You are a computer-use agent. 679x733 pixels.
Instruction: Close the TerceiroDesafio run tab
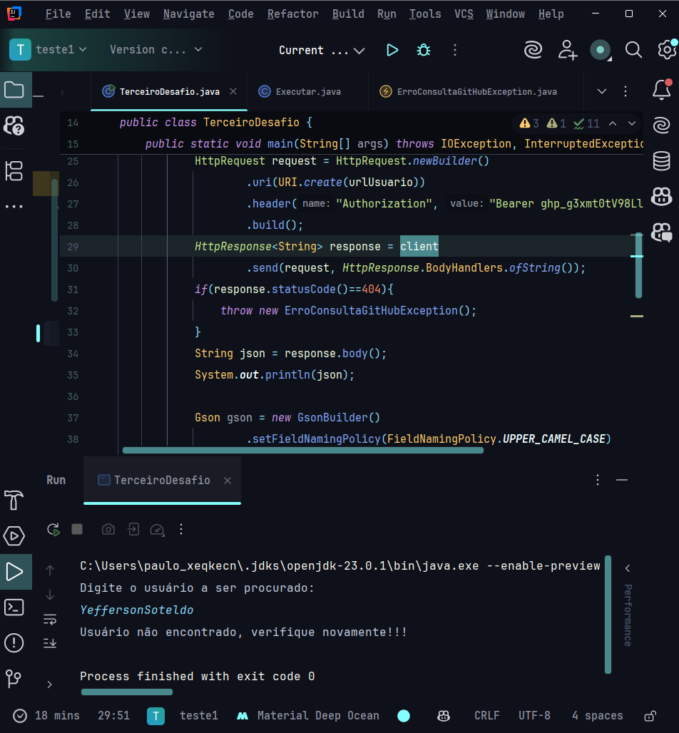tap(228, 481)
